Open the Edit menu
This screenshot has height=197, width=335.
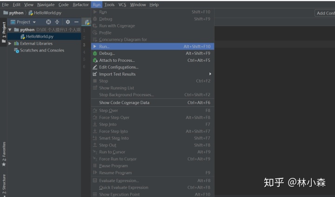16,5
